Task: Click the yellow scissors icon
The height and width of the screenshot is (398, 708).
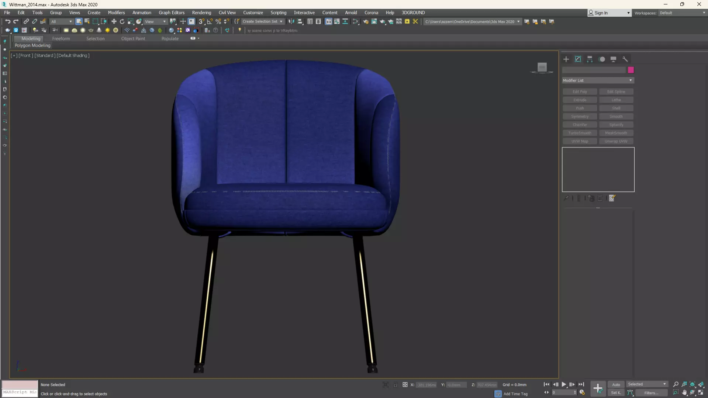Action: point(415,21)
